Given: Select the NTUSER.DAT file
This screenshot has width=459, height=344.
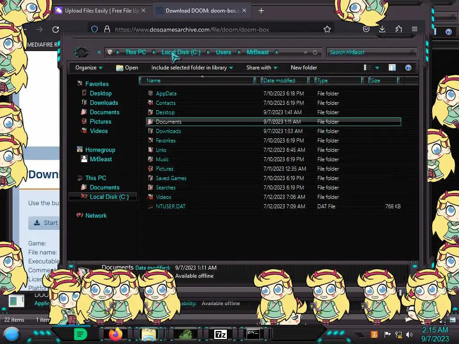Looking at the screenshot, I should point(171,206).
